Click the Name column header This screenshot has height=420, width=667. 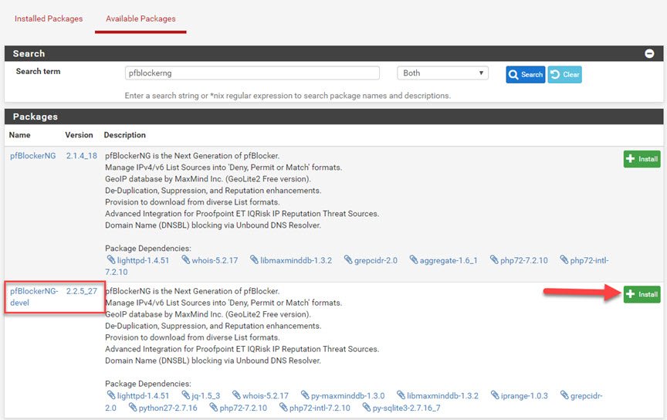point(19,135)
